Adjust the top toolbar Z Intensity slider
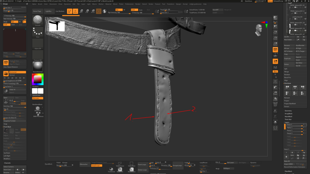The image size is (310, 174). tap(142, 13)
